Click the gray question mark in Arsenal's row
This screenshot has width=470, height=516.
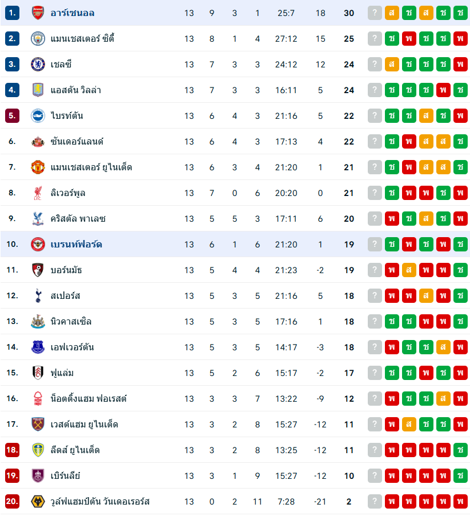coord(375,13)
